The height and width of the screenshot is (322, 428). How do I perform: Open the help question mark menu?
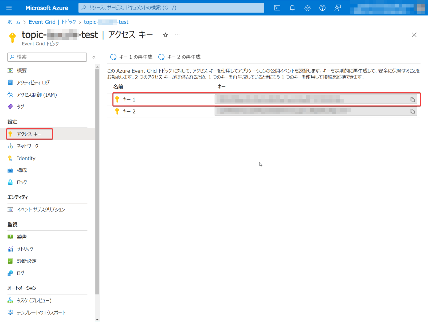tap(322, 8)
